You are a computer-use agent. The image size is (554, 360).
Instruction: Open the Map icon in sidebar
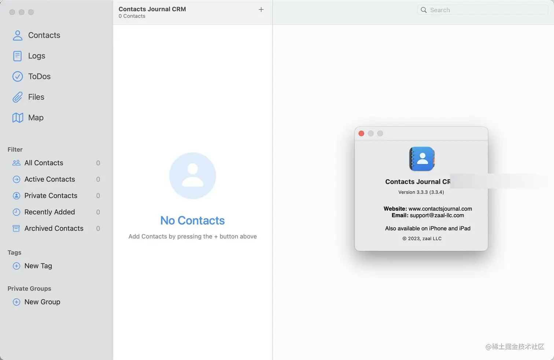(x=18, y=117)
